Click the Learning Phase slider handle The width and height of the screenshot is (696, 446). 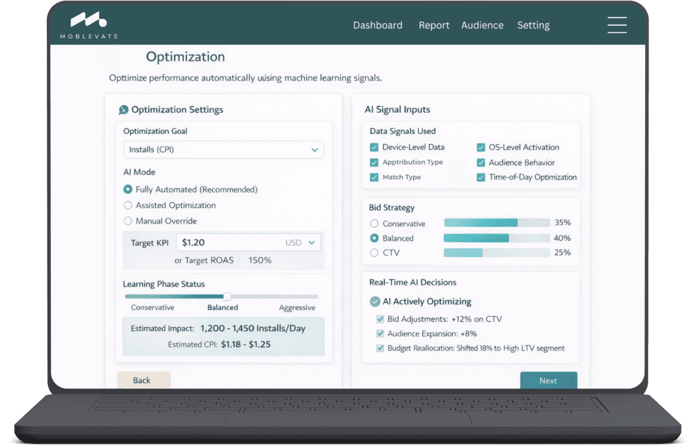tap(227, 297)
